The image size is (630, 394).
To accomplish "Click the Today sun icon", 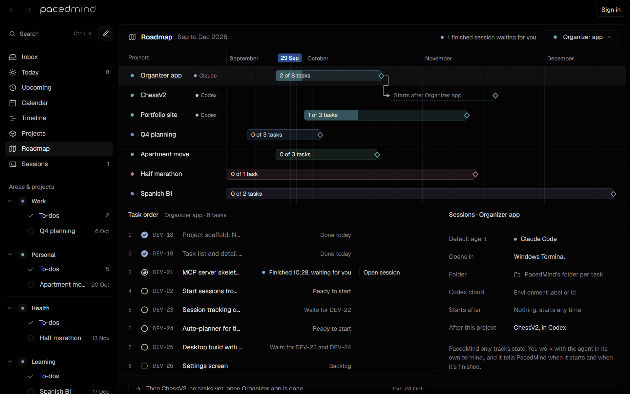I will [13, 73].
